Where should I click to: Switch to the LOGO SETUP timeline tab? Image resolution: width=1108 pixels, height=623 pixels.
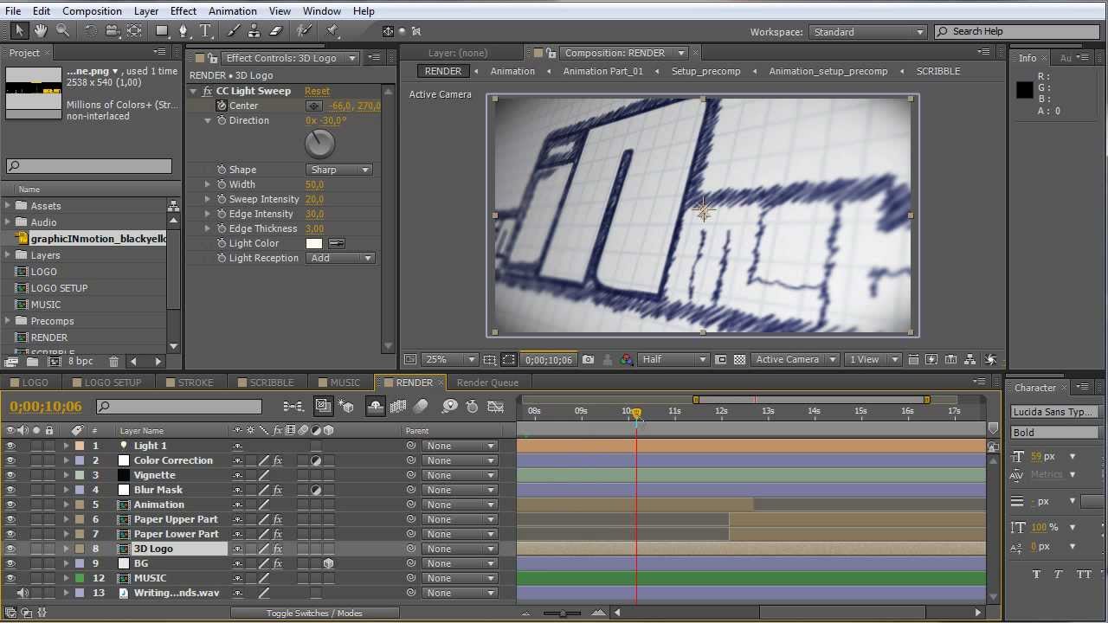[x=113, y=382]
